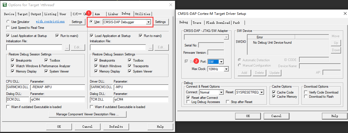Open the Max Clock 10MHz dropdown
The image size is (348, 133).
click(226, 69)
